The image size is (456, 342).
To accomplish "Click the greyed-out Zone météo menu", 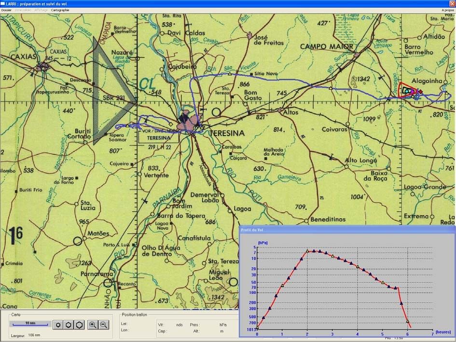I will (x=23, y=10).
